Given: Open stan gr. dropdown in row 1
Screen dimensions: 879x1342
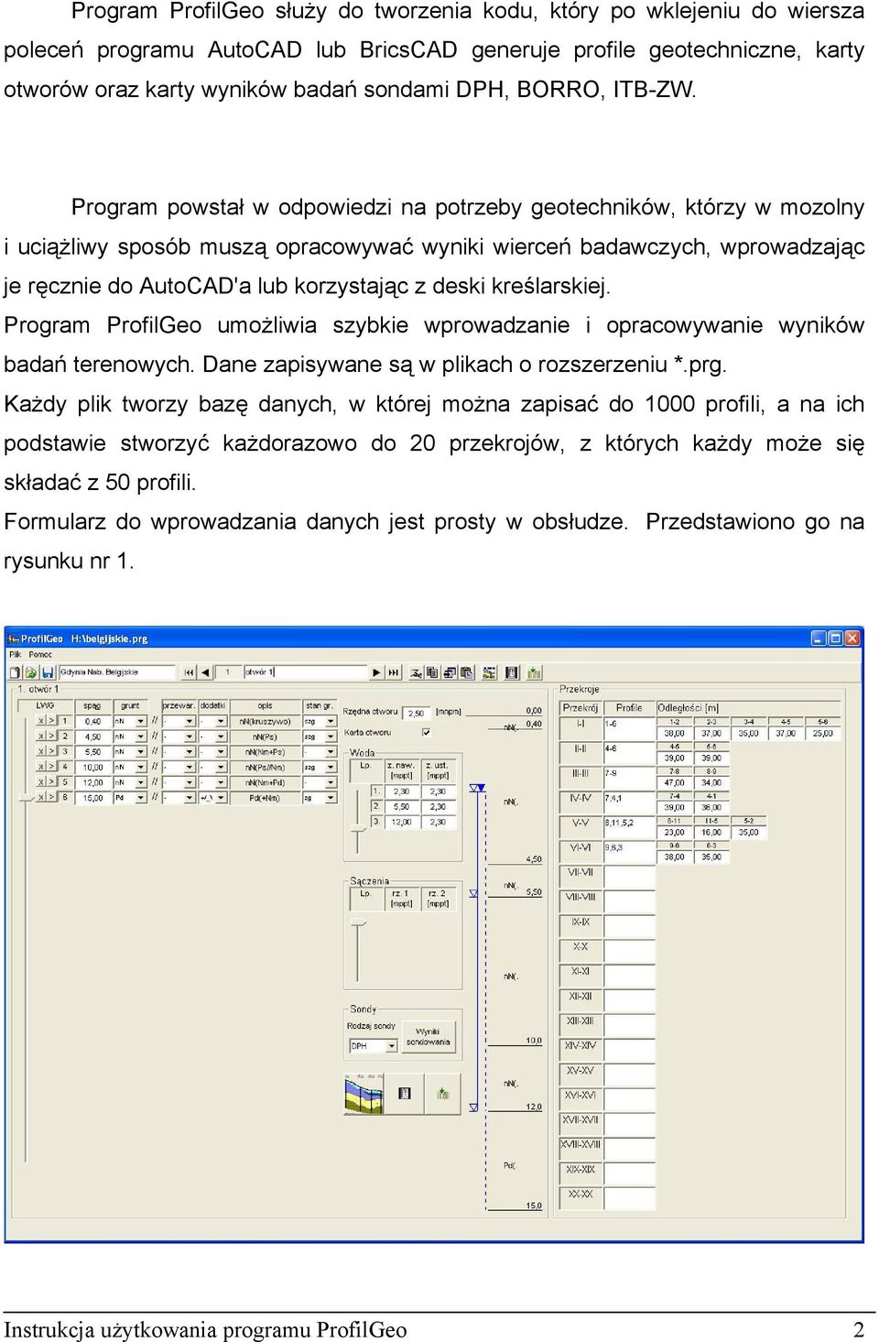Looking at the screenshot, I should pyautogui.click(x=331, y=721).
